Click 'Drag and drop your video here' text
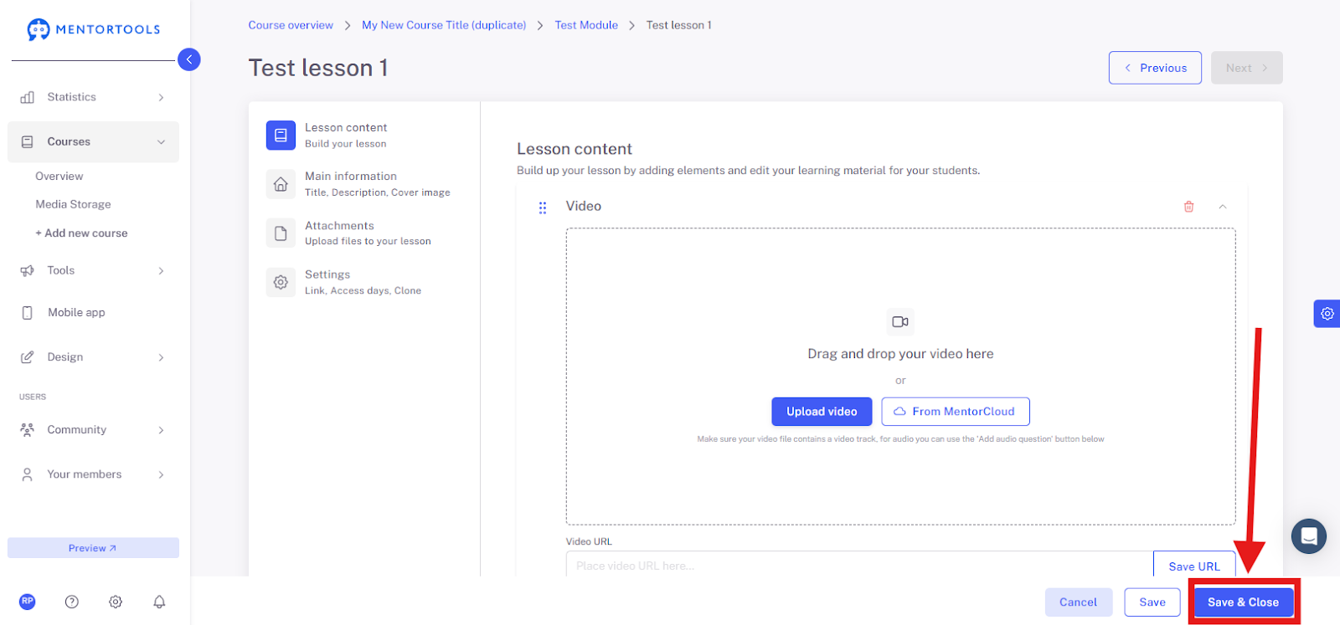The image size is (1340, 625). [x=900, y=354]
